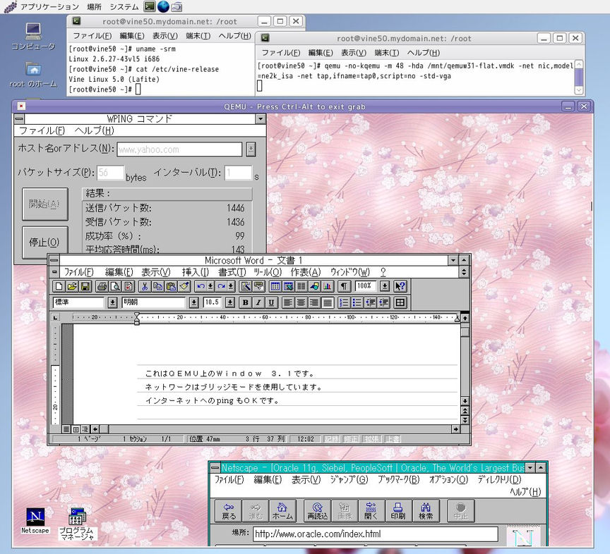Click Netscape Open (開く) toolbar button
Viewport: 610px width, 554px height.
(371, 511)
